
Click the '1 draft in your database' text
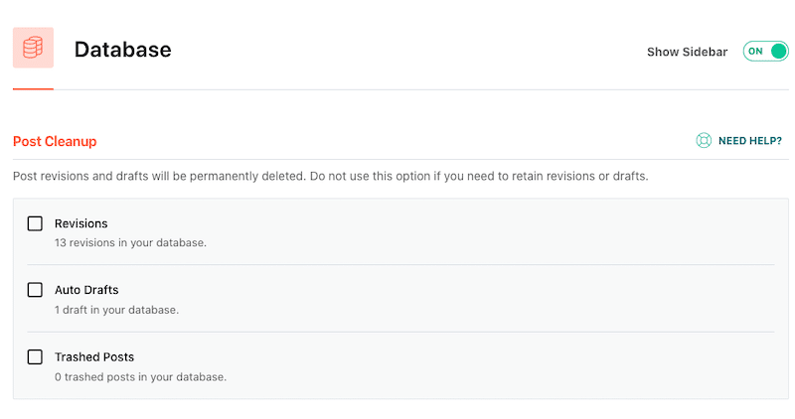(x=116, y=310)
